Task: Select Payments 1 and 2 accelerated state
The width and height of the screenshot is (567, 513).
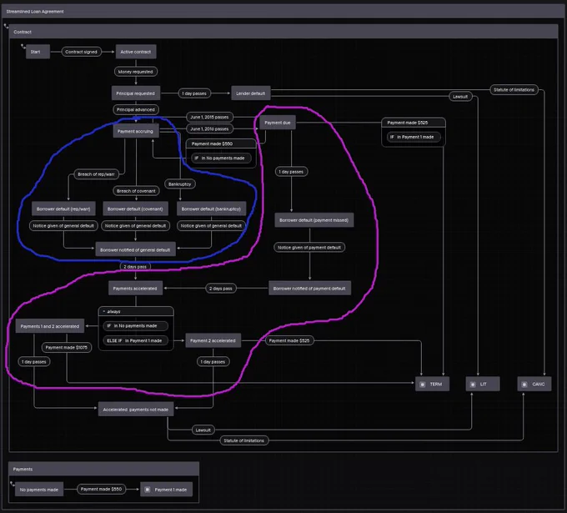Action: [50, 326]
